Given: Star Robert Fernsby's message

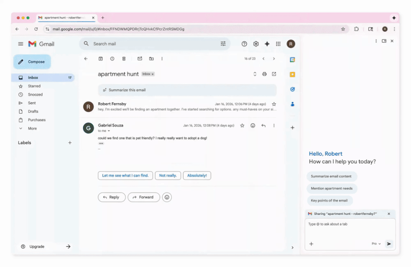Looking at the screenshot, I should coord(274,104).
